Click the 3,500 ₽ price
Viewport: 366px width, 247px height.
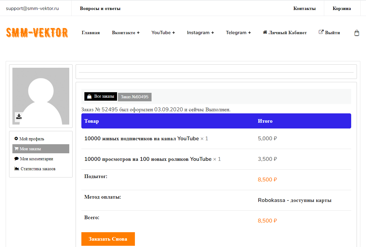(x=267, y=159)
